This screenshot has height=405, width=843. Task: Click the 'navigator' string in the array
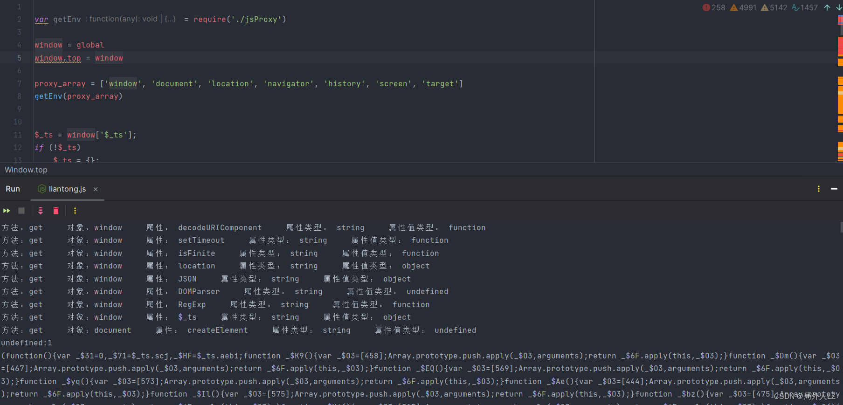(289, 83)
